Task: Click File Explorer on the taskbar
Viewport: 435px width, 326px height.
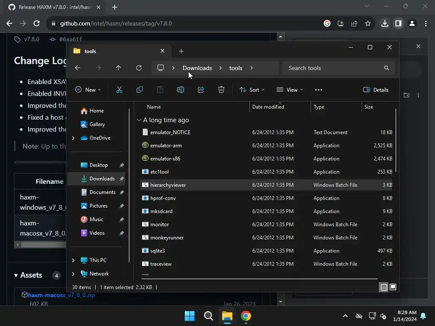Action: tap(227, 316)
